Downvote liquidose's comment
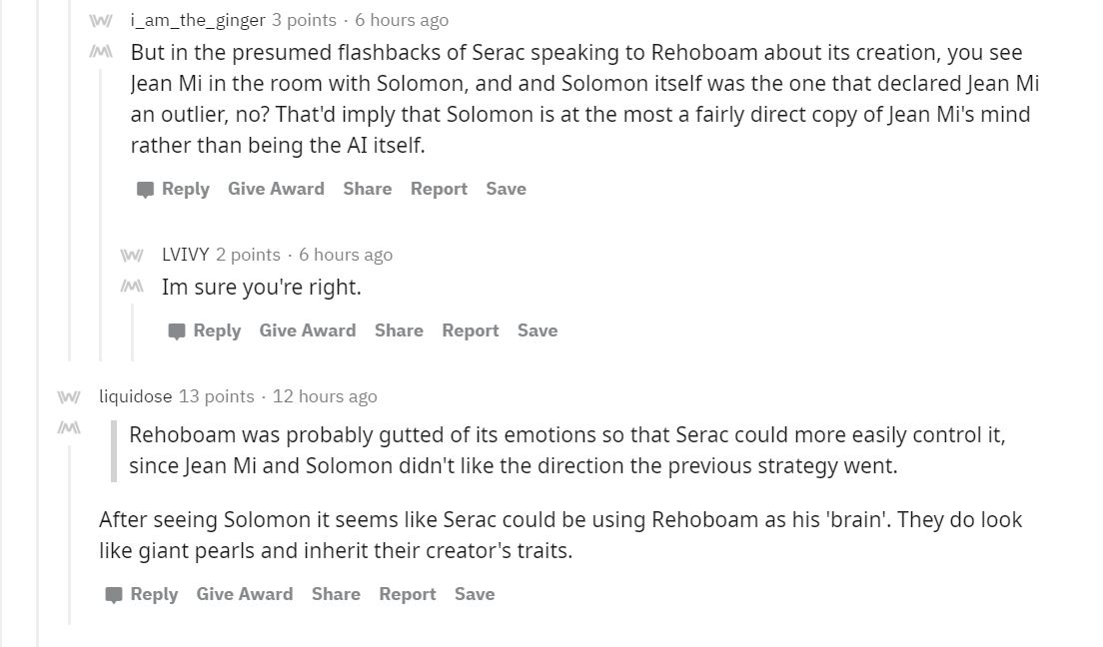 pos(69,427)
